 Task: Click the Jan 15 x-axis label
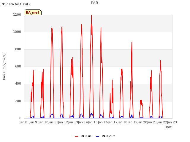click(93, 122)
